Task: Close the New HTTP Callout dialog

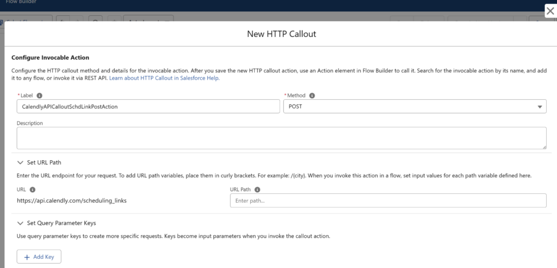Action: [550, 11]
